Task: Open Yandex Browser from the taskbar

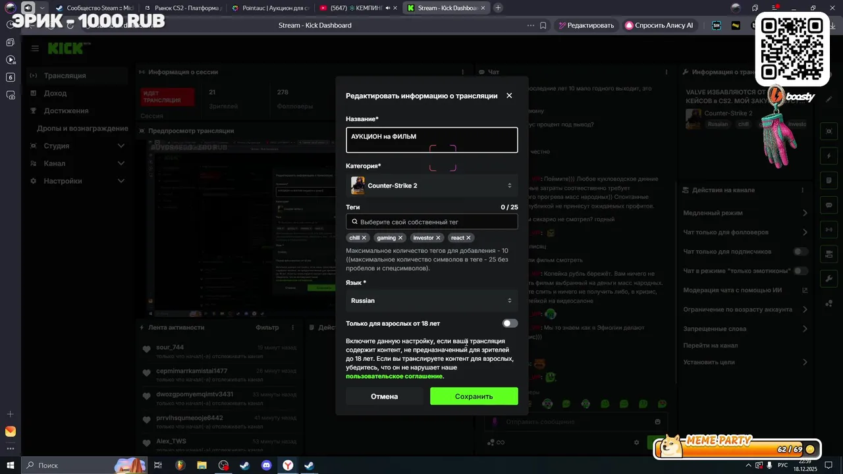Action: [x=288, y=465]
